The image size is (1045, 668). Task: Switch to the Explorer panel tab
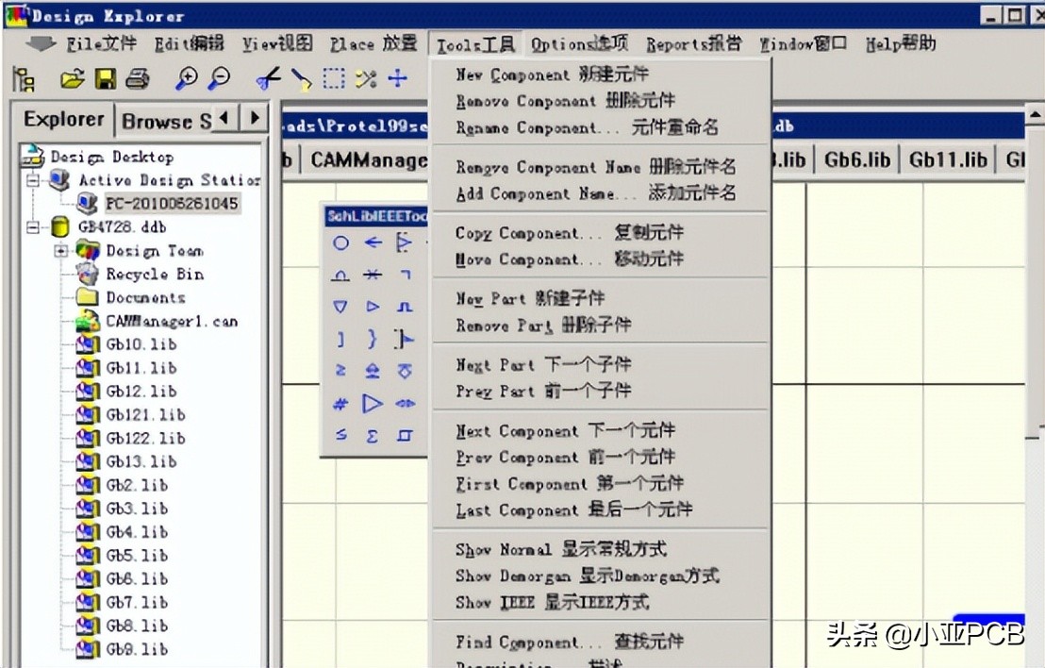point(63,120)
